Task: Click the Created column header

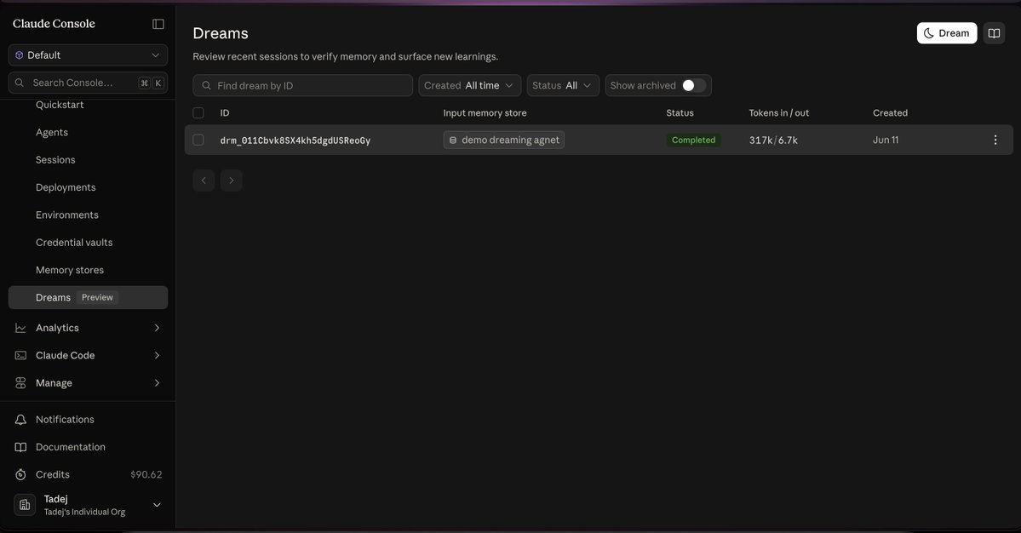Action: click(x=890, y=112)
